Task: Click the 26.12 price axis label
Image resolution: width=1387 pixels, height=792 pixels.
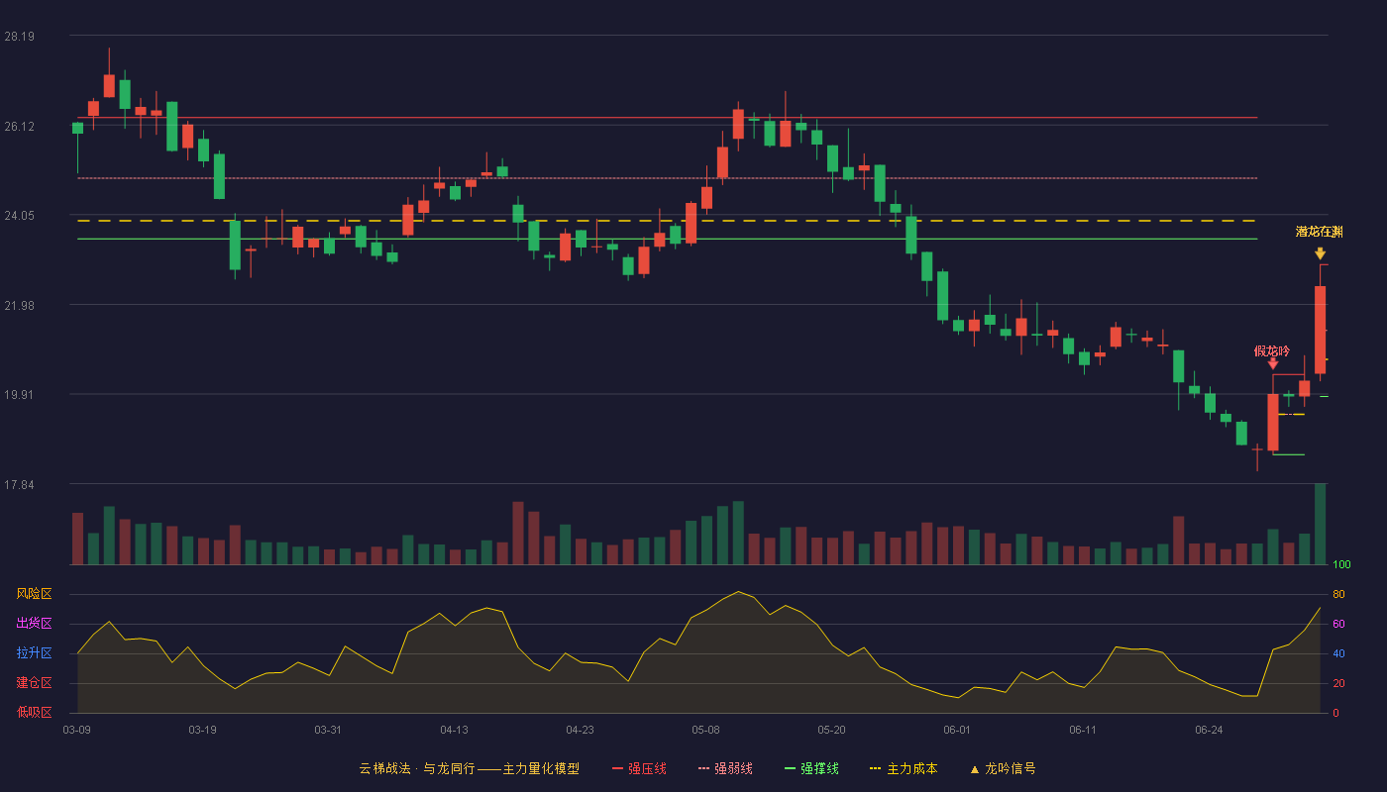Action: [19, 127]
